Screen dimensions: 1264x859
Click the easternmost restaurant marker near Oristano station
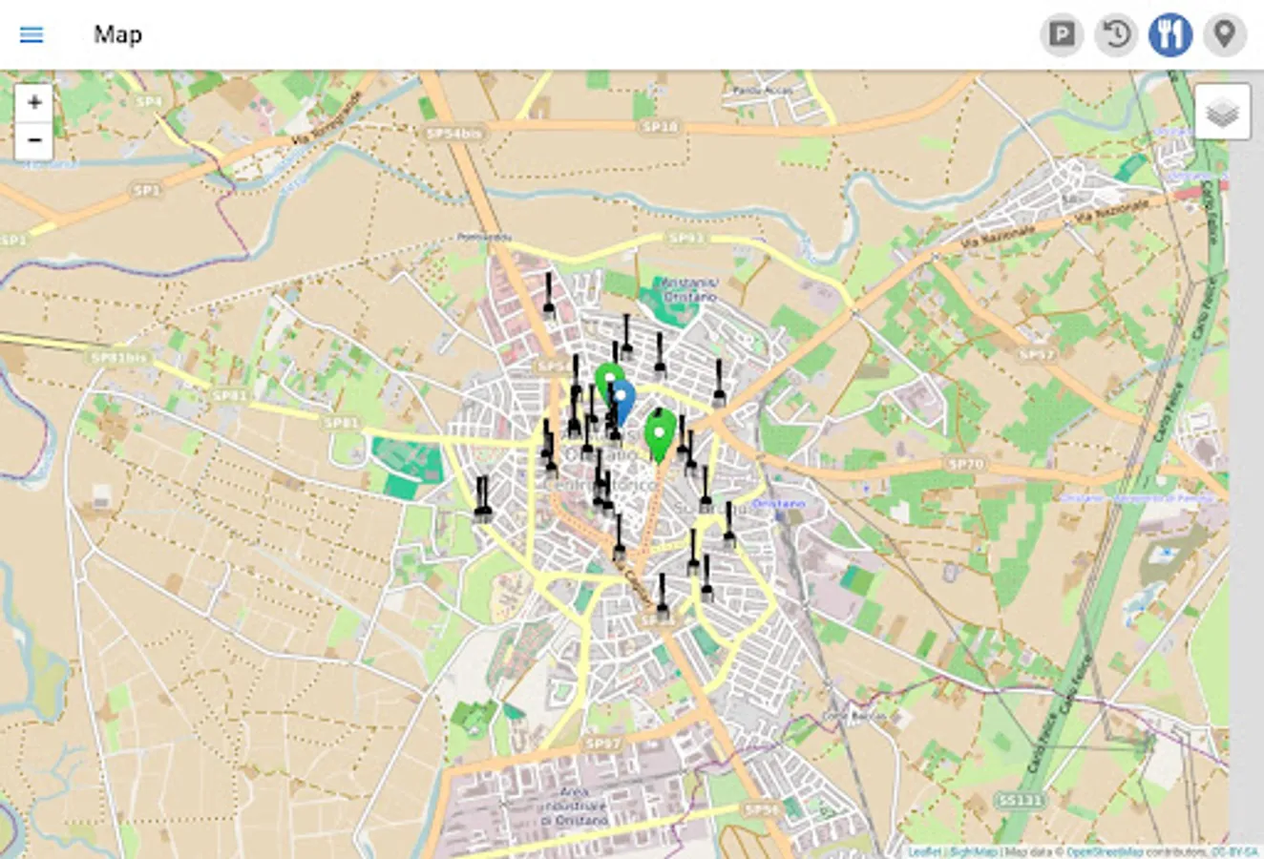click(x=729, y=523)
